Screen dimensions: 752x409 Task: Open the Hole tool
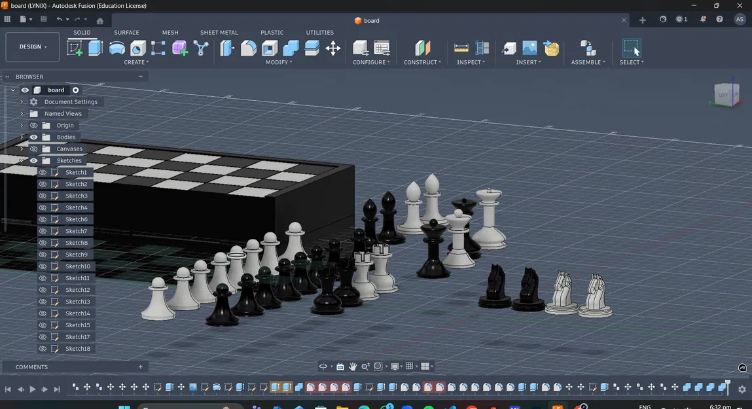tap(137, 46)
